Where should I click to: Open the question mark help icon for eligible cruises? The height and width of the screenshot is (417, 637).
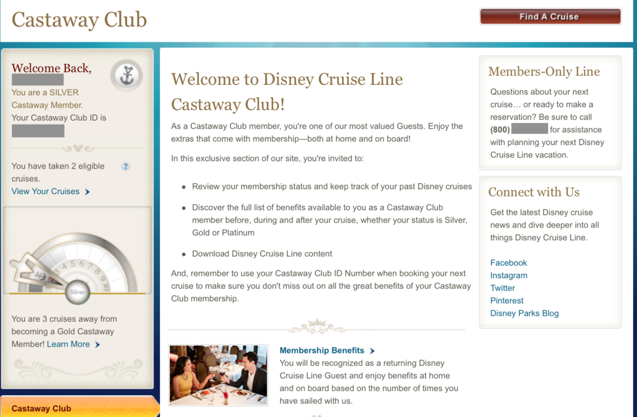coord(126,166)
